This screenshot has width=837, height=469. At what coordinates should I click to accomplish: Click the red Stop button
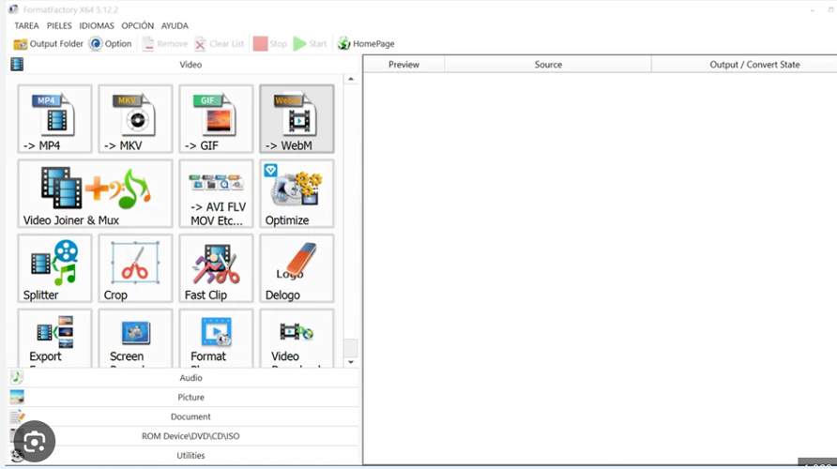[270, 44]
